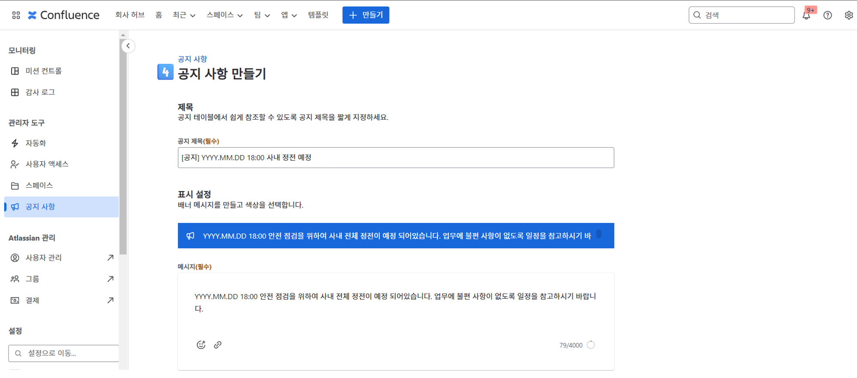Click the 공지 사항 만들기 heading
Screen dimensions: 857x378
[222, 74]
